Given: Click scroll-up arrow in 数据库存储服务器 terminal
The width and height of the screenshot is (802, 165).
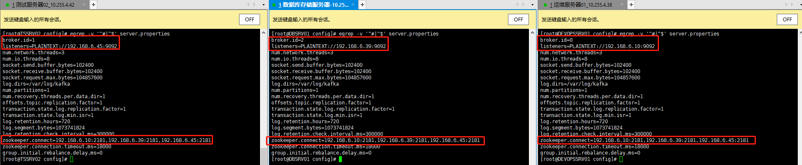Looking at the screenshot, I should pos(532,33).
